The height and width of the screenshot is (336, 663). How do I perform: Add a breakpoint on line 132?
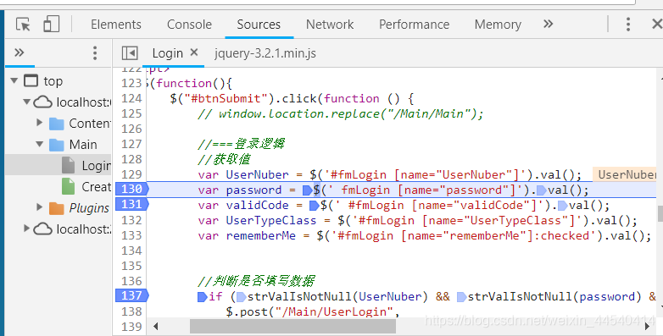(x=131, y=220)
